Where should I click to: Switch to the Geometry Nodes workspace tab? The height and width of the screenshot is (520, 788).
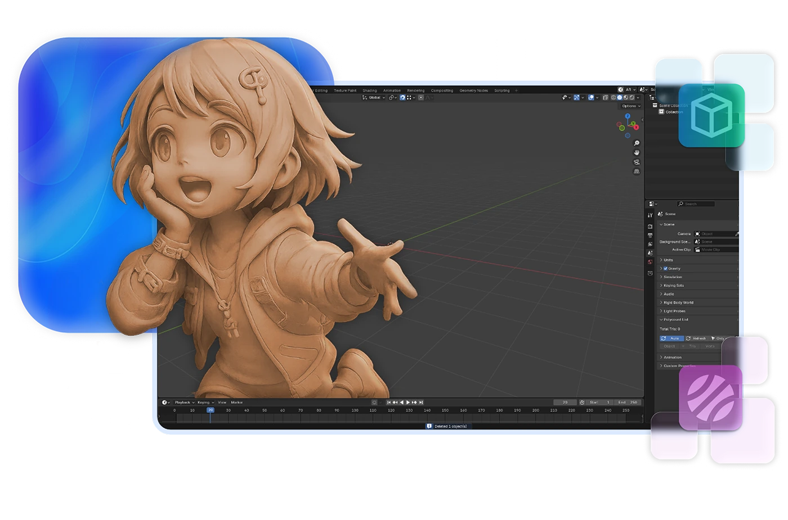pyautogui.click(x=473, y=91)
